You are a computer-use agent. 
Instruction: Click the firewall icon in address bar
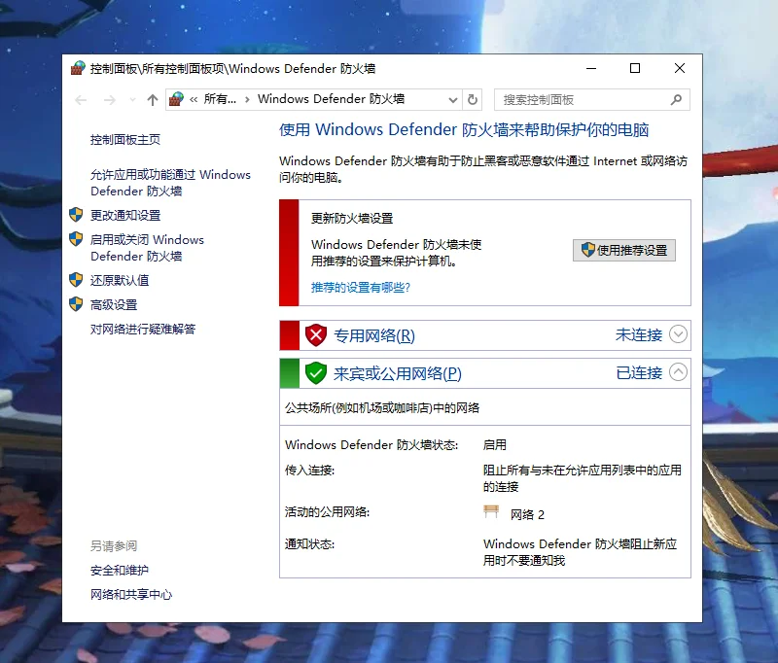click(176, 99)
